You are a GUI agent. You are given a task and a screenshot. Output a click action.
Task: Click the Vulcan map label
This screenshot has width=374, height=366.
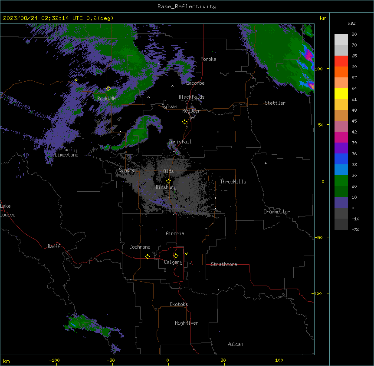click(x=236, y=344)
